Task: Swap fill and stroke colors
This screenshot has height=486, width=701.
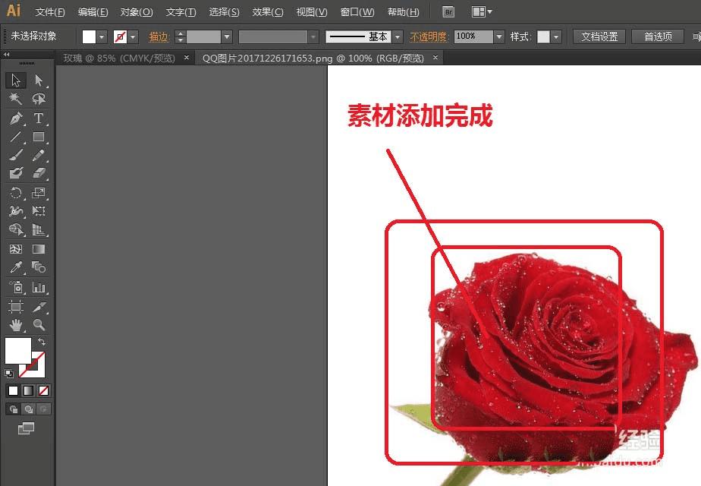Action: [x=42, y=342]
